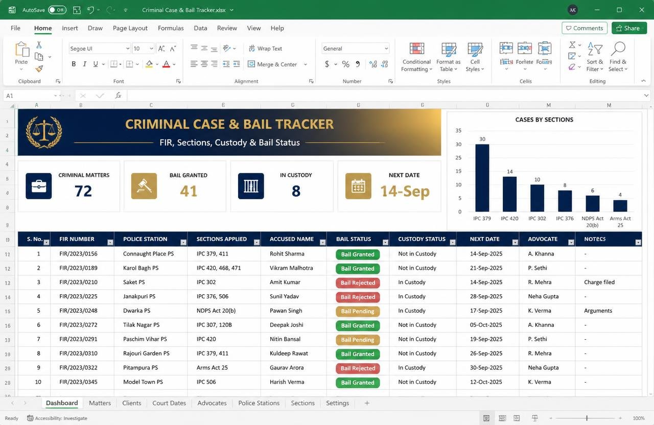Click the Decrease Decimal icon
The image size is (654, 425).
(x=384, y=64)
